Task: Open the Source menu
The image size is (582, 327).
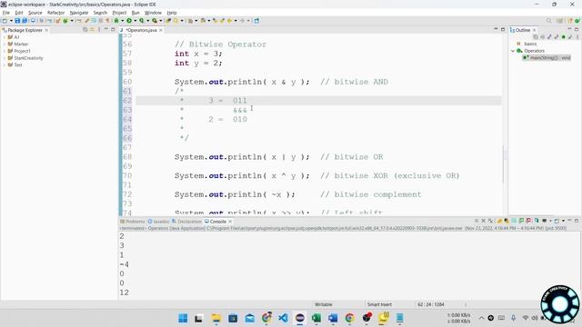Action: (x=35, y=13)
